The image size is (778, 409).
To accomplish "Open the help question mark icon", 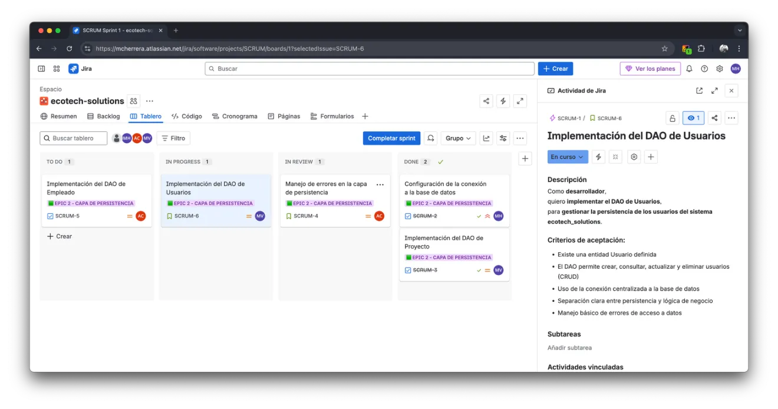I will [704, 69].
